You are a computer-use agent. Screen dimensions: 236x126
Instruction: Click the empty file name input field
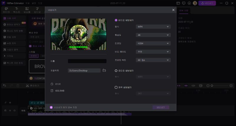tap(87, 61)
